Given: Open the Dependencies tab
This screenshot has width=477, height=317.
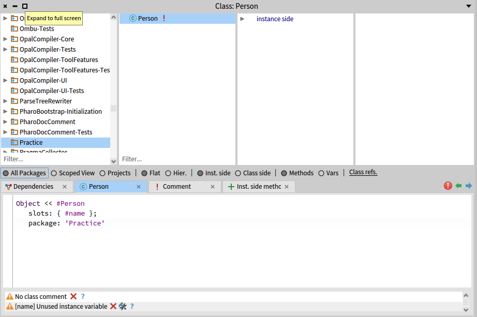Looking at the screenshot, I should (x=33, y=187).
